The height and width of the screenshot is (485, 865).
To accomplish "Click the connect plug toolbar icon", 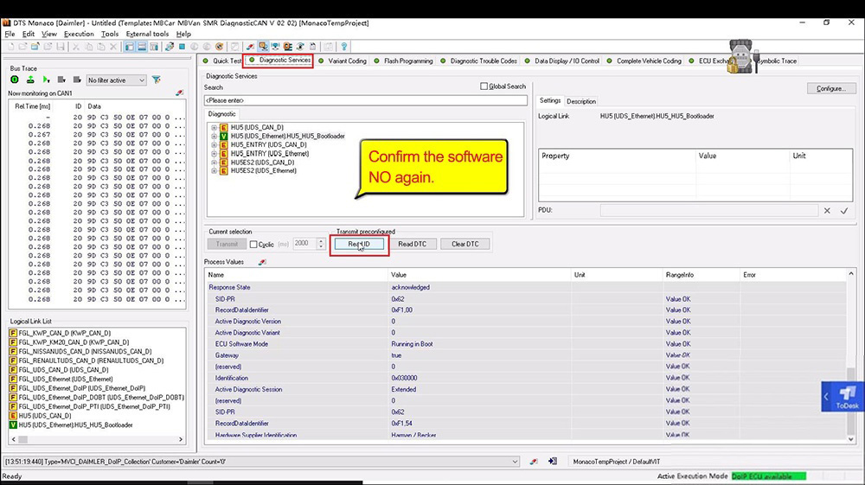I will (x=170, y=47).
